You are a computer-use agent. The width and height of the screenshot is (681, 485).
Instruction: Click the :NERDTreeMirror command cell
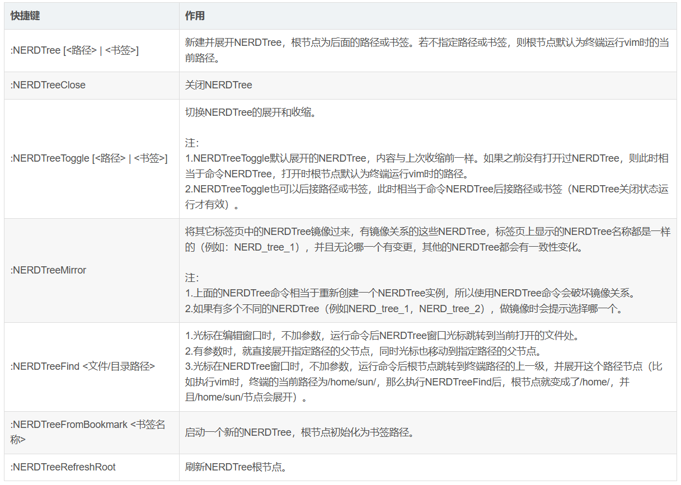tap(92, 270)
